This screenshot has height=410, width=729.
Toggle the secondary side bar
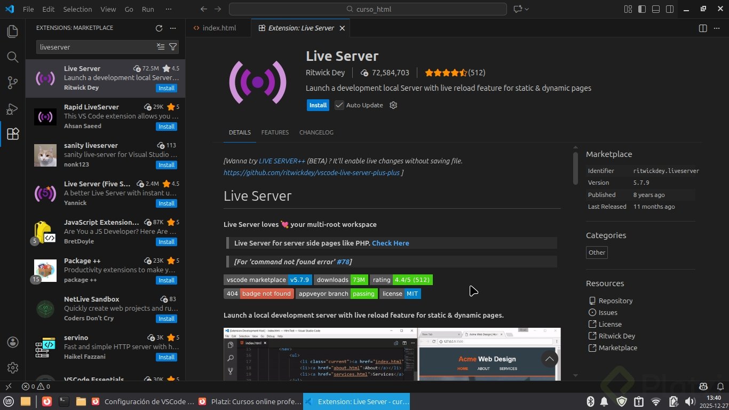[x=669, y=9]
